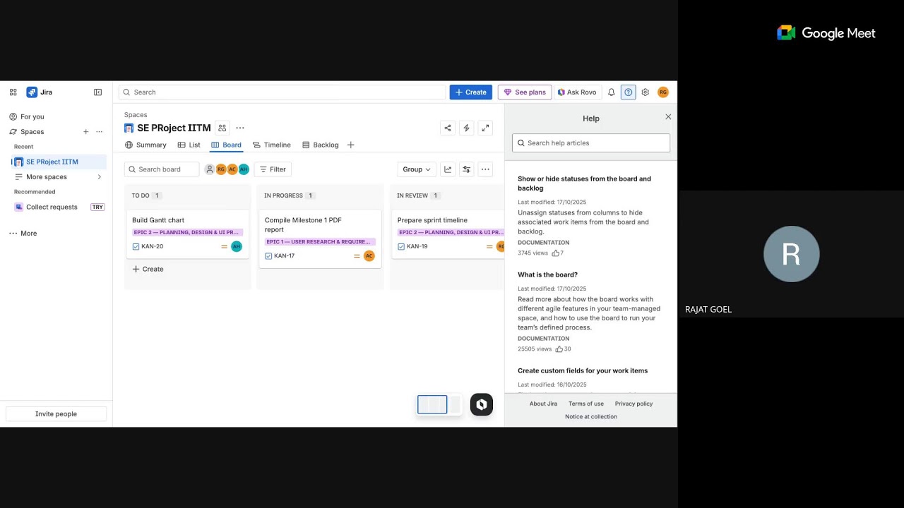Image resolution: width=904 pixels, height=508 pixels.
Task: Open board more options ellipsis
Action: click(x=485, y=169)
